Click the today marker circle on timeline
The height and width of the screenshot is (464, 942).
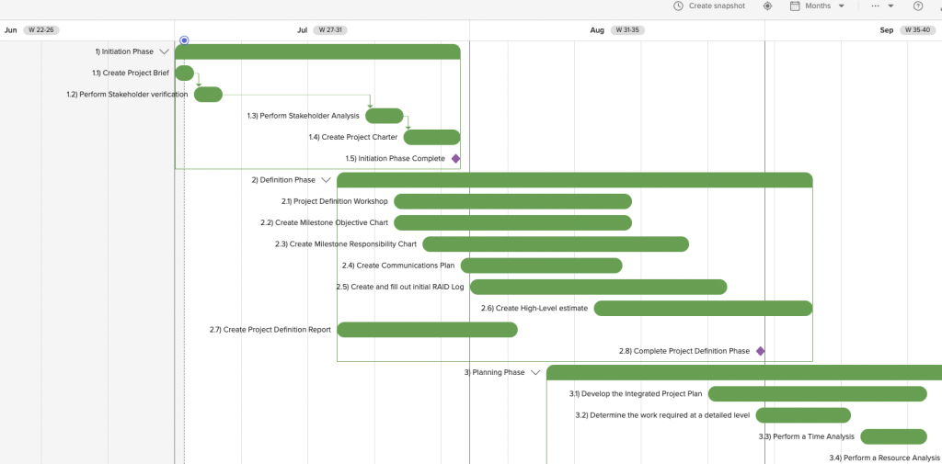[x=184, y=40]
